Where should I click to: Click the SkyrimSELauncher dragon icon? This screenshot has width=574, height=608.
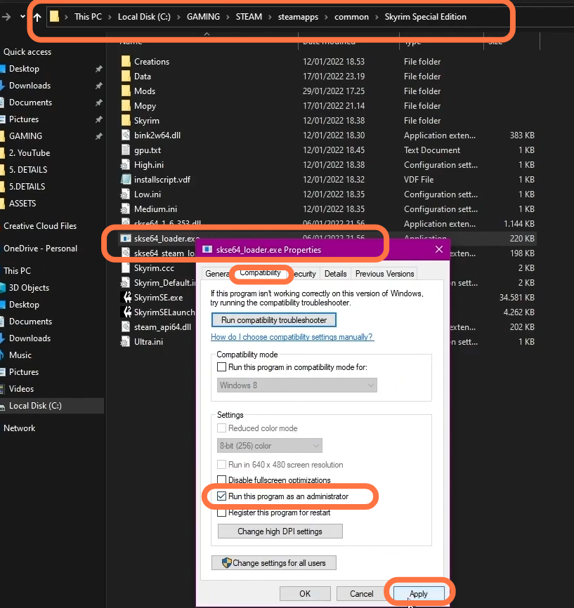pos(126,312)
